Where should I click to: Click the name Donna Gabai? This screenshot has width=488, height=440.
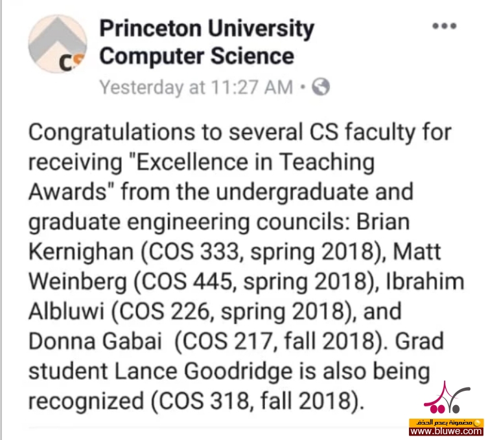(x=95, y=341)
